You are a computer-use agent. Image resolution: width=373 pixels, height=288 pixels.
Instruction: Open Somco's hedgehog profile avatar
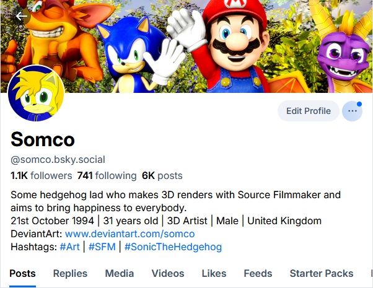36,94
